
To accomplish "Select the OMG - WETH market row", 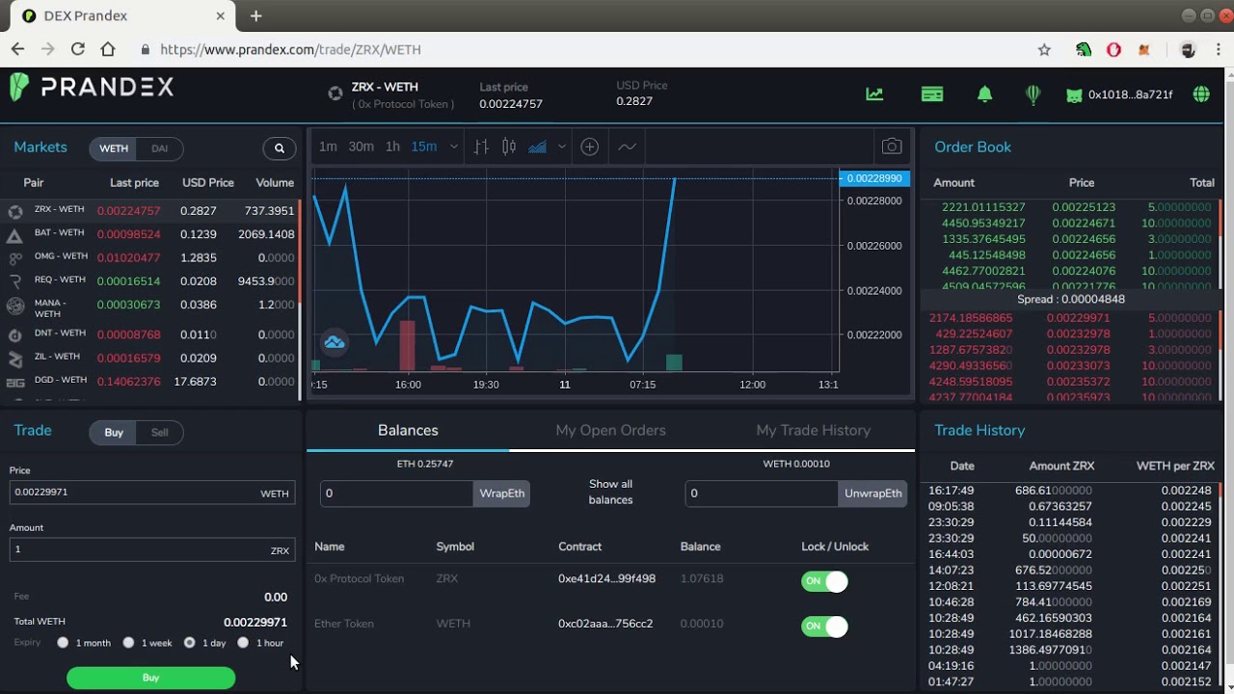I will (x=150, y=257).
